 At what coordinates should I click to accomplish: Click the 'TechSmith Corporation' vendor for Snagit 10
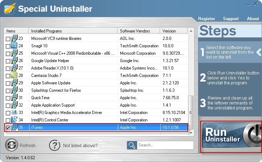(139, 46)
